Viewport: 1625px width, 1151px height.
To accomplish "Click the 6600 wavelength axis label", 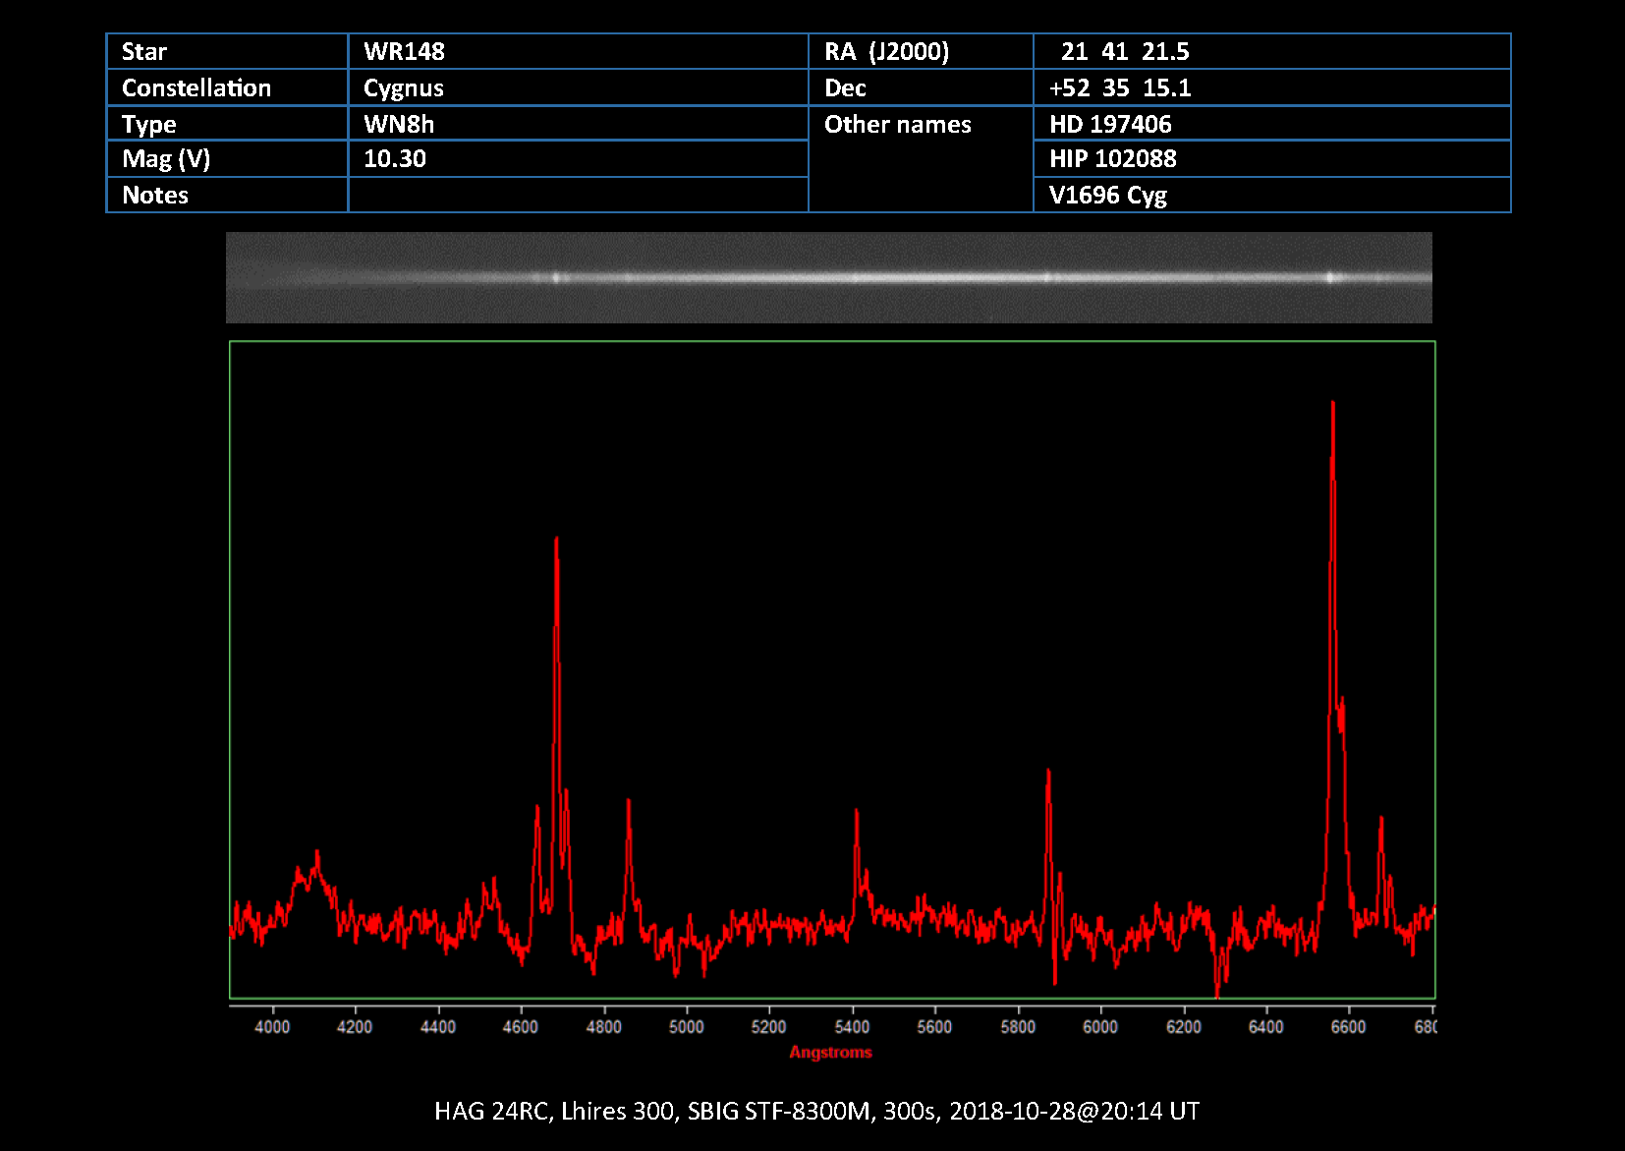I will coord(1348,1027).
